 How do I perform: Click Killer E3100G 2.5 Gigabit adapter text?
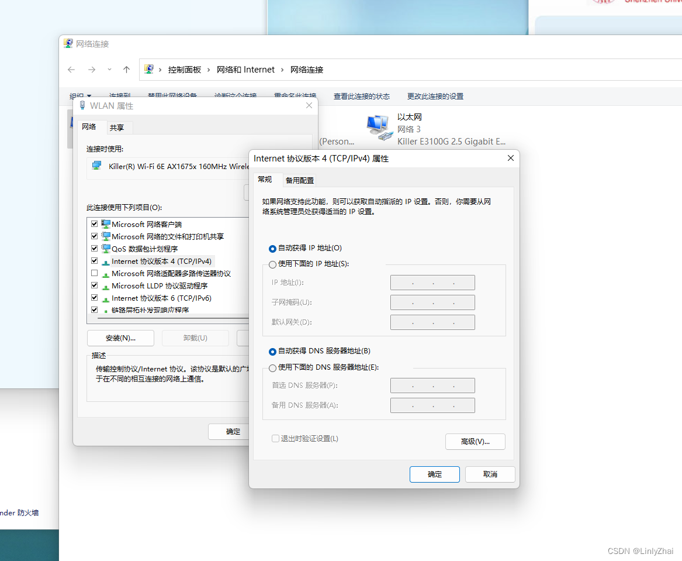click(451, 142)
